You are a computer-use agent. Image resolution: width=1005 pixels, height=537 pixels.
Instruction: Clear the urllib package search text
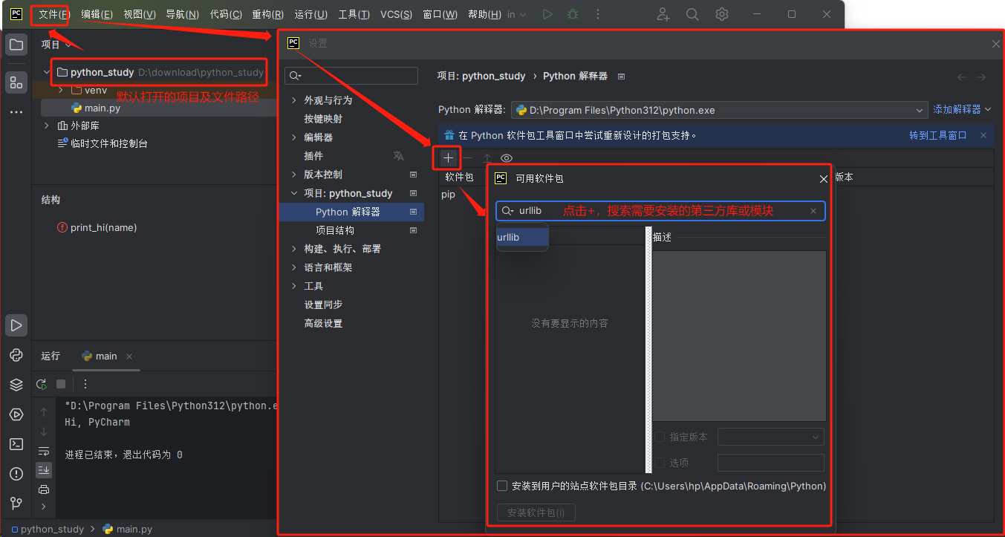point(813,211)
